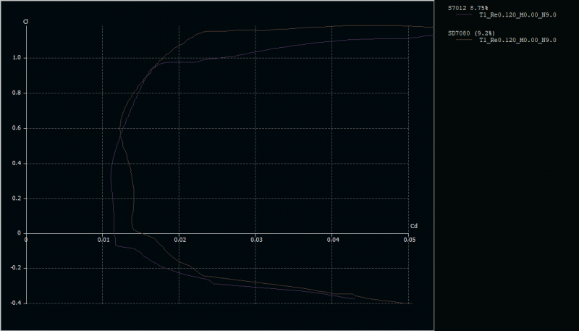Click the -0.4 tick on Cl axis
579x331 pixels.
(14, 303)
